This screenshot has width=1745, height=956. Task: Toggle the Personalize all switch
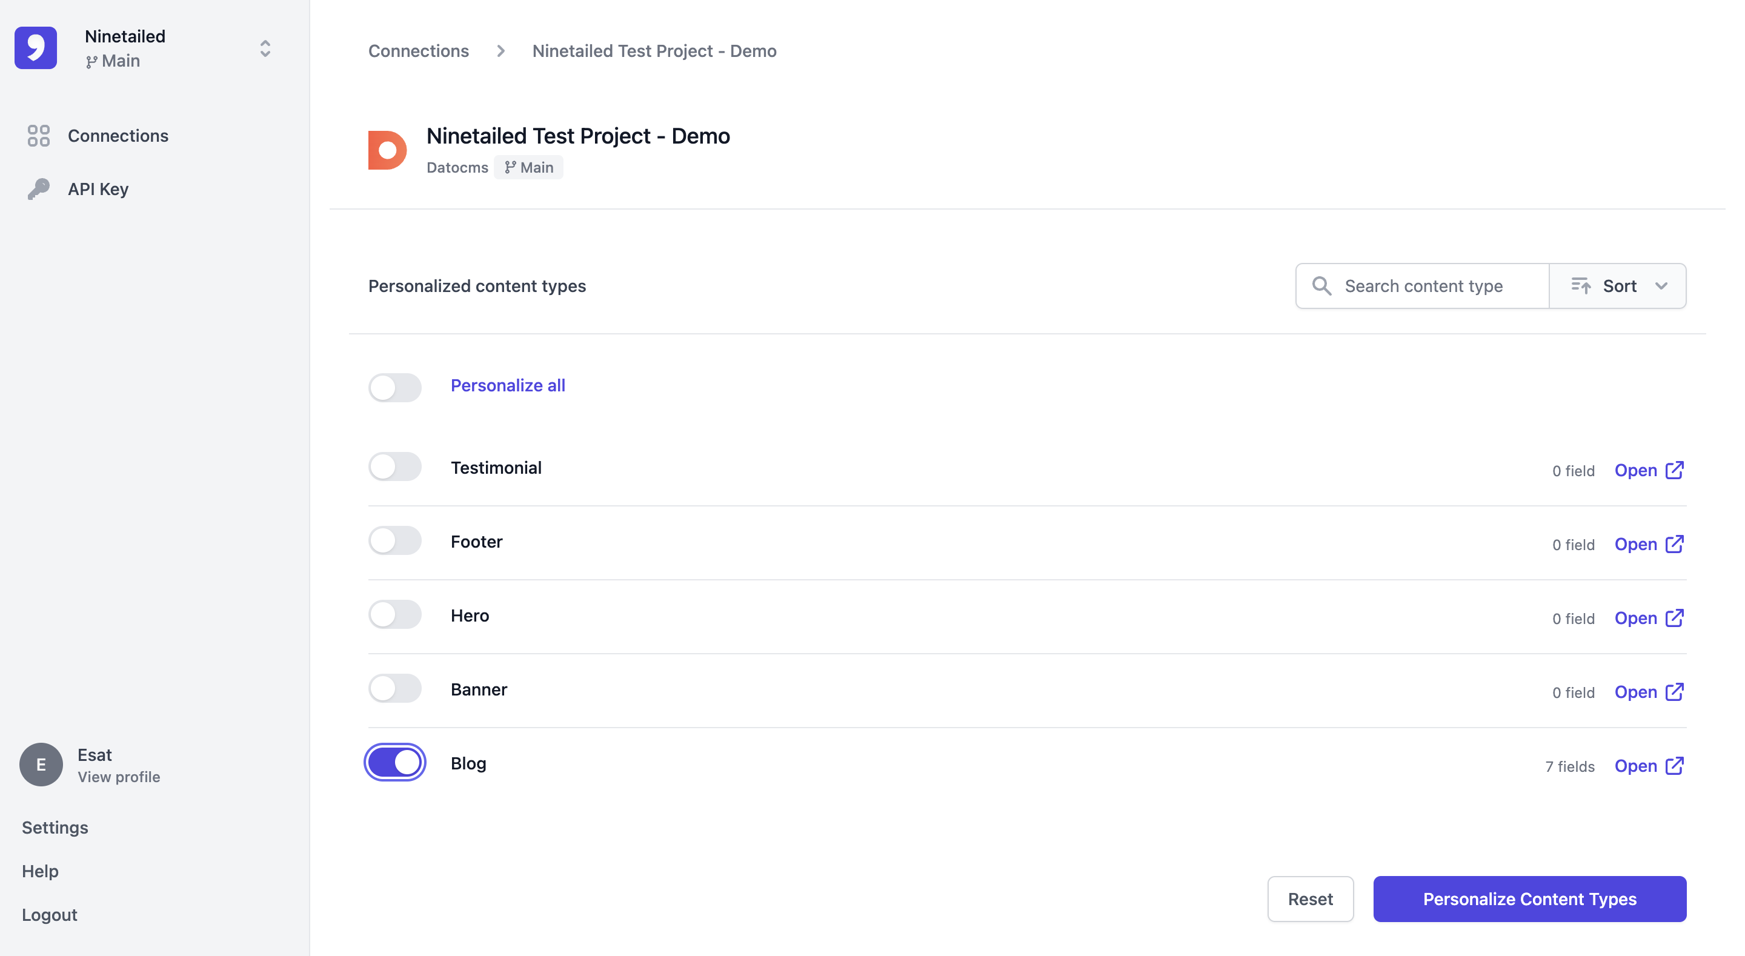(395, 387)
